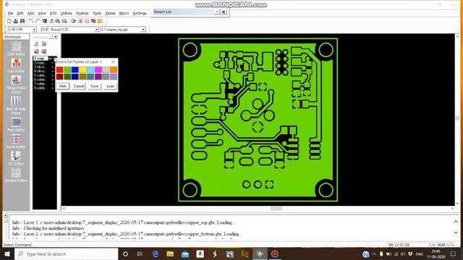Open Task View from the taskbar

pos(140,253)
